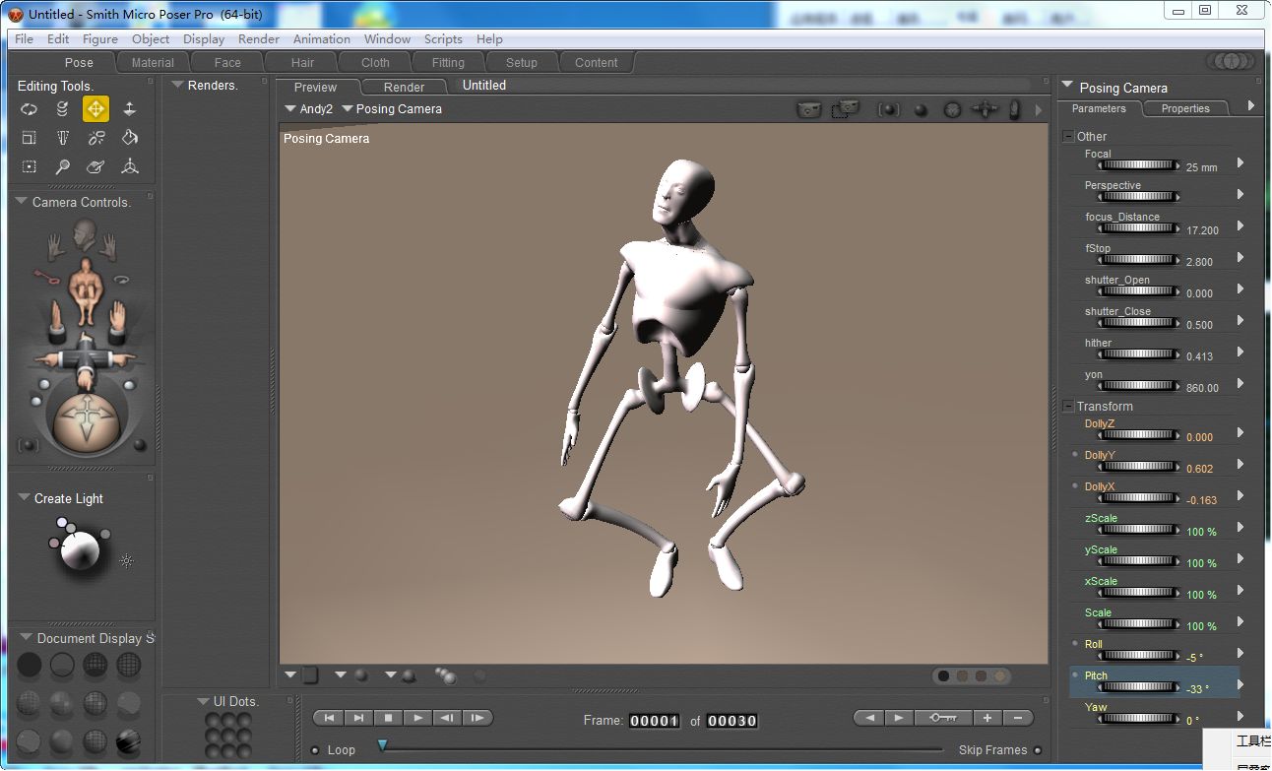Collapse the Transform parameter group
Image resolution: width=1272 pixels, height=771 pixels.
[1068, 407]
